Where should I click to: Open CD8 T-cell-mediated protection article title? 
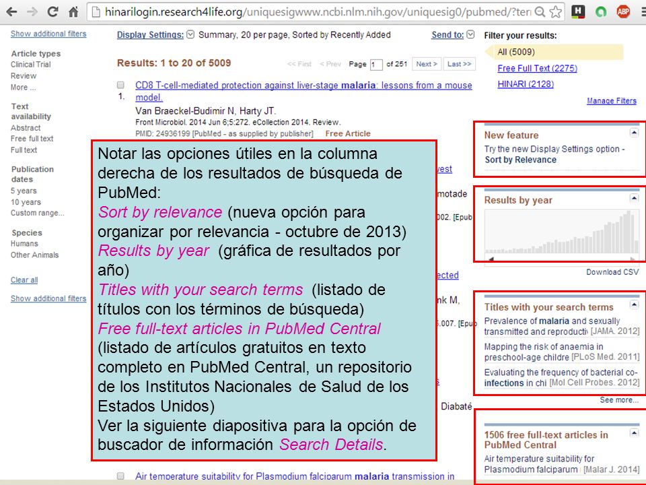pyautogui.click(x=303, y=91)
